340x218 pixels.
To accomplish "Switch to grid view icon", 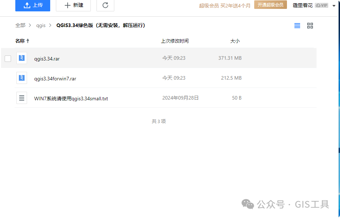I will (x=310, y=26).
